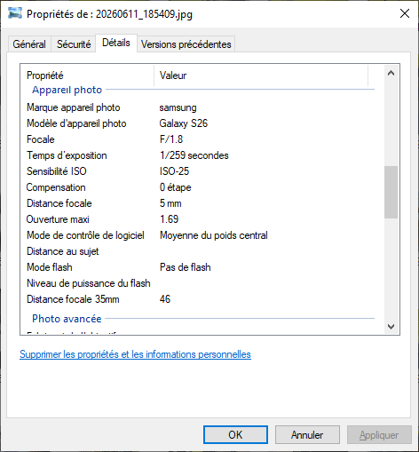419x452 pixels.
Task: Click the Pas de flash value
Action: (x=186, y=267)
